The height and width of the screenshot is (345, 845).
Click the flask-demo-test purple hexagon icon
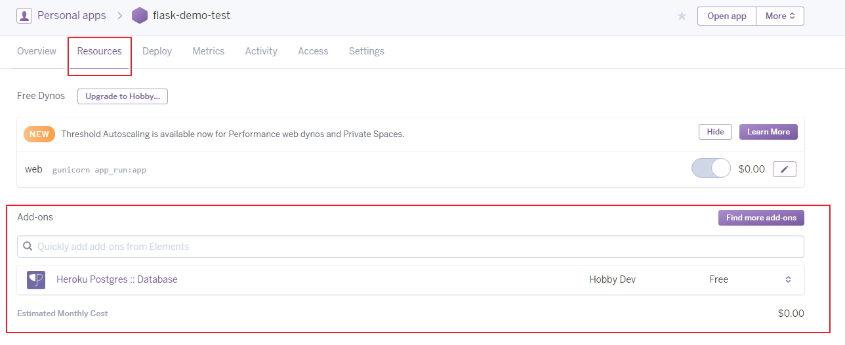(139, 15)
